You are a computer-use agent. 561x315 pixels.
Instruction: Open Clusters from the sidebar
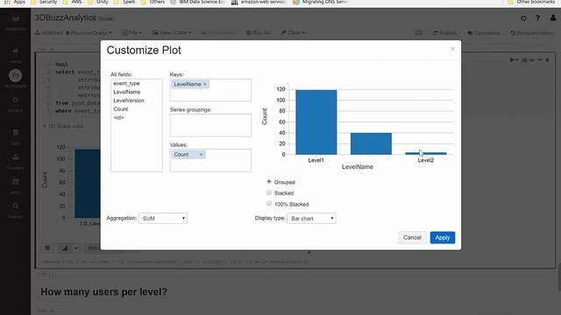coord(16,161)
